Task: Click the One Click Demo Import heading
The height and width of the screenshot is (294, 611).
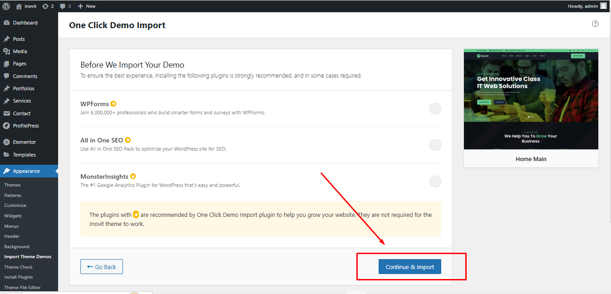Action: [x=117, y=25]
